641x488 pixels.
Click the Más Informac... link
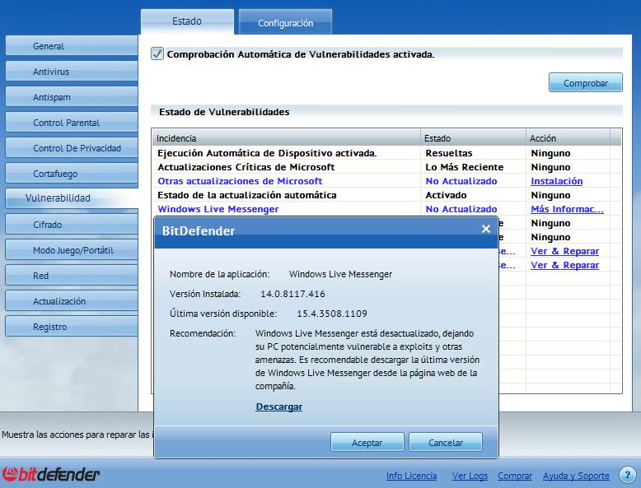(x=567, y=209)
